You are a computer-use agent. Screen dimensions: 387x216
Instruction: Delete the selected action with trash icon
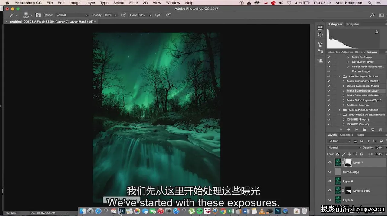coord(380,130)
